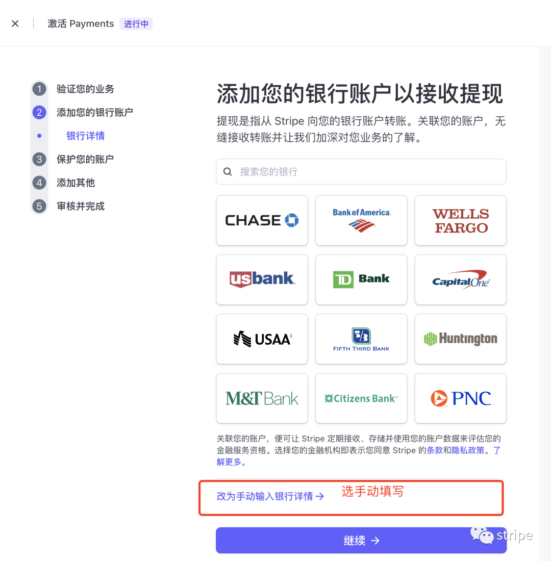The height and width of the screenshot is (561, 551).
Task: Select the Capital One logo tile
Action: [460, 280]
